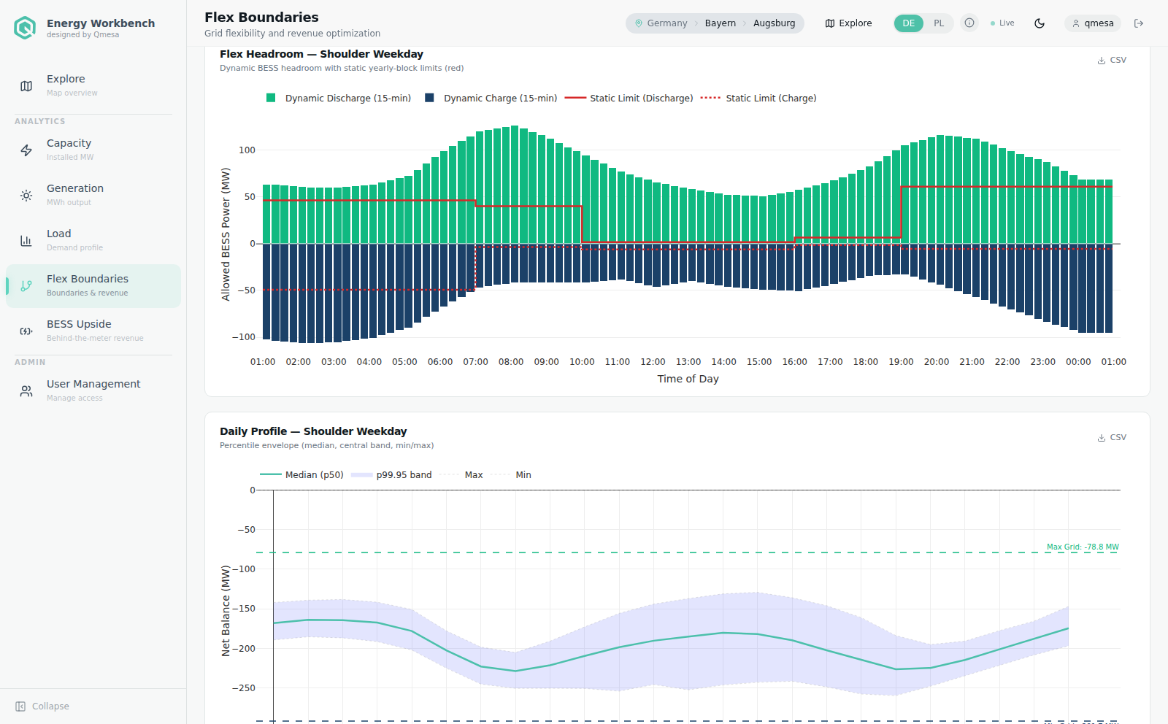
Task: Select the DE country toggle
Action: (x=909, y=23)
